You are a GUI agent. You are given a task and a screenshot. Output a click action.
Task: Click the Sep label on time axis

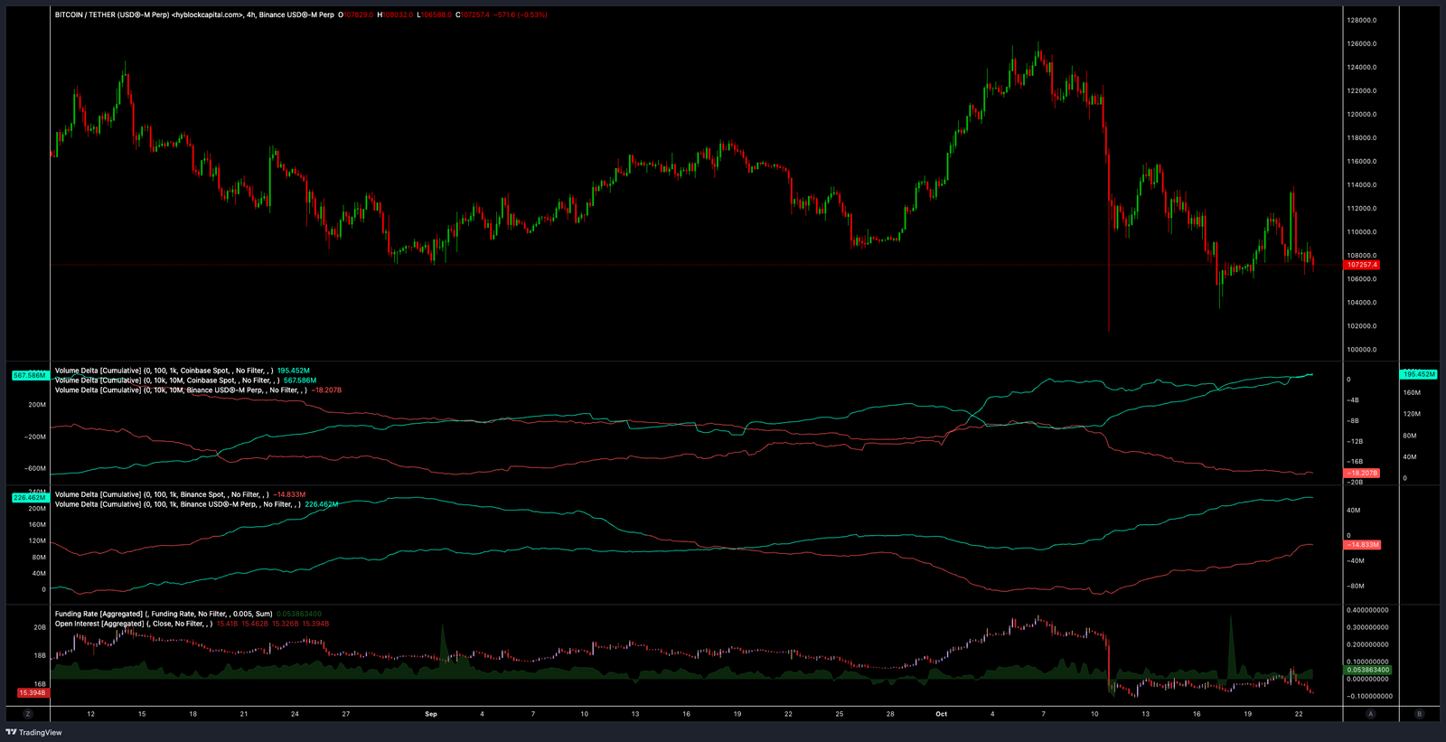[431, 714]
